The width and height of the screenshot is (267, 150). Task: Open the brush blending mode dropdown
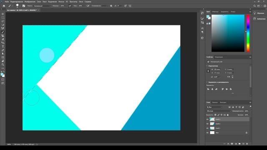pyautogui.click(x=42, y=6)
